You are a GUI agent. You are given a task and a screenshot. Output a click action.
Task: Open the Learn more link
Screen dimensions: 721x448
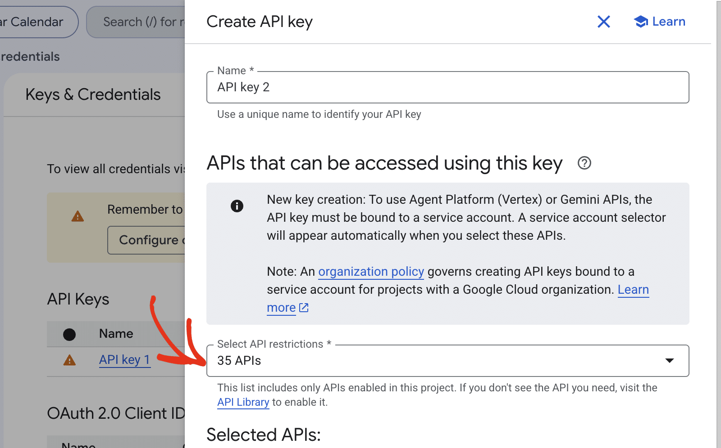click(x=633, y=290)
